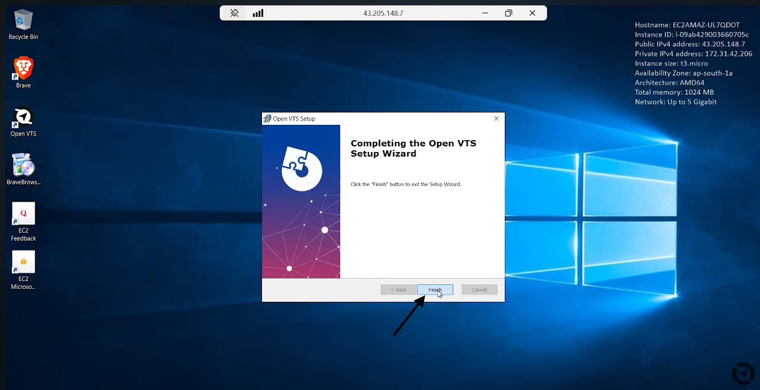Screen dimensions: 760x390
Task: Select the Brave browser desktop shortcut
Action: 23,72
